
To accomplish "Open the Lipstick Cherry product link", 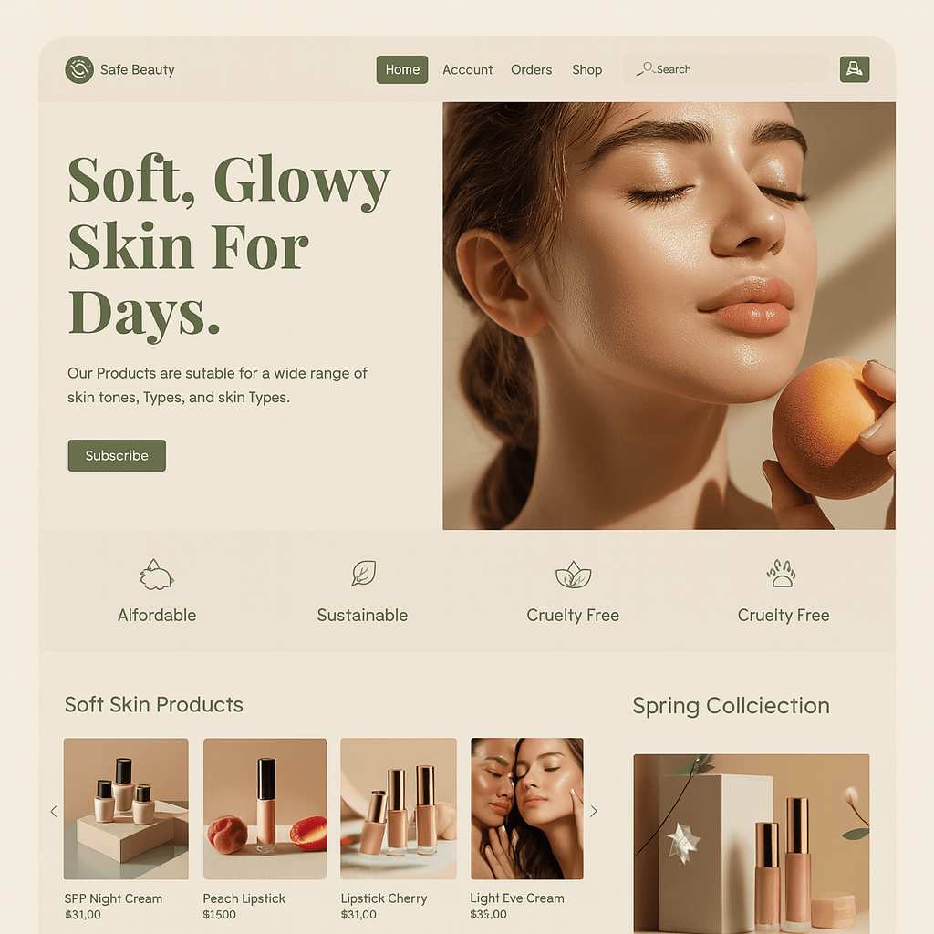I will 384,898.
